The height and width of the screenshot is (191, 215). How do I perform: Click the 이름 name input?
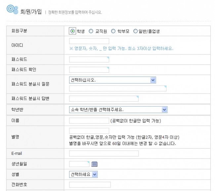[89, 120]
